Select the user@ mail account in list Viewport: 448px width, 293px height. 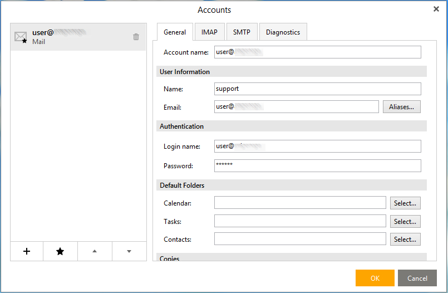(72, 37)
